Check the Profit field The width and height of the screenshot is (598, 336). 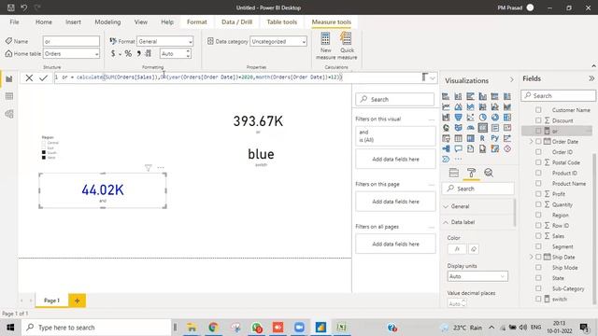pyautogui.click(x=538, y=194)
